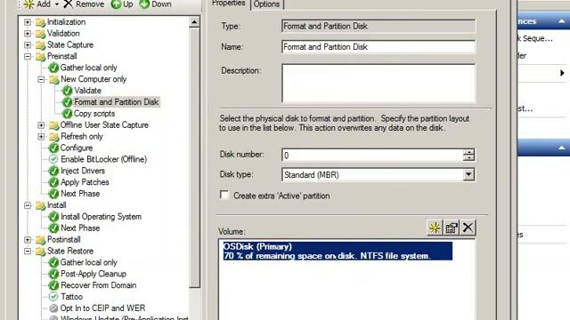Select the Initialization folder icon
This screenshot has width=570, height=320.
click(x=40, y=22)
